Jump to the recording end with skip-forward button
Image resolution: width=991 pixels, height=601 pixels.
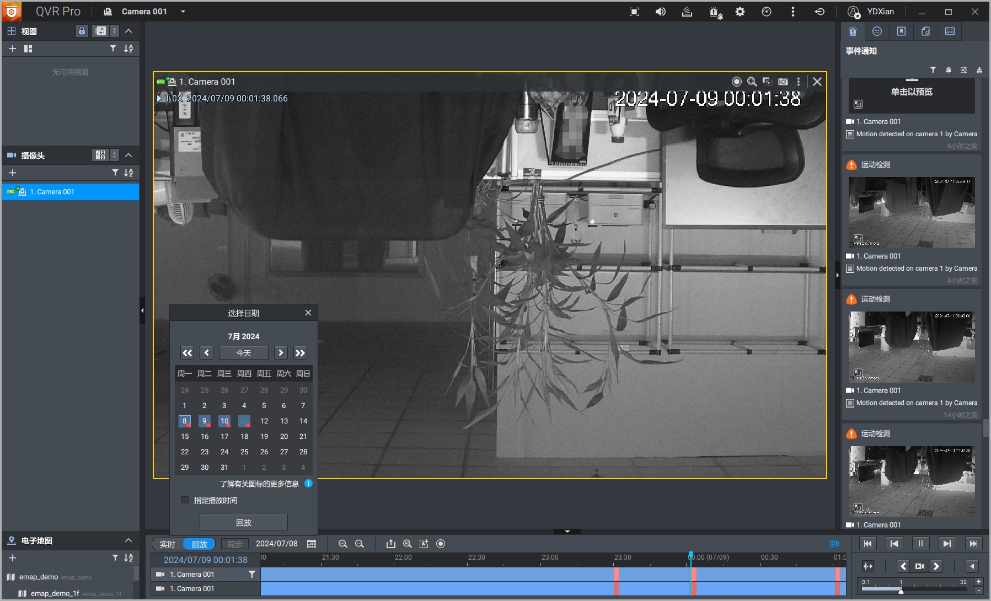pos(973,544)
